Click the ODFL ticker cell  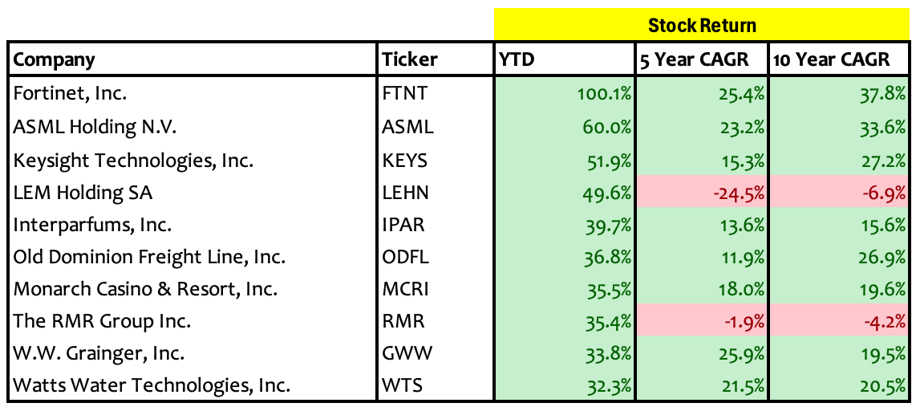(435, 257)
